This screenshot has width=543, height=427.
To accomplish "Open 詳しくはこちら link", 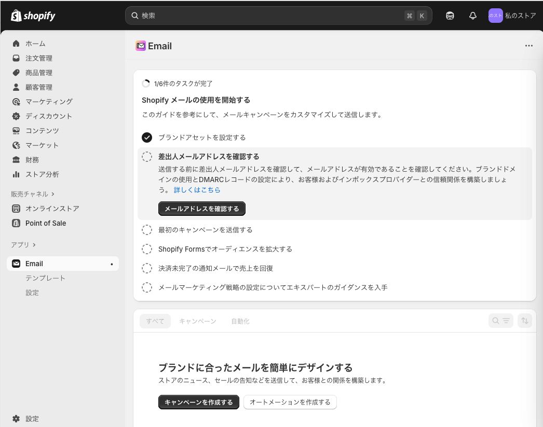I will click(x=197, y=190).
